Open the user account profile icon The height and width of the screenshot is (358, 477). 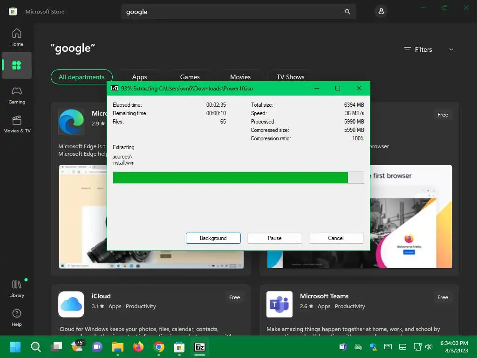click(x=381, y=12)
